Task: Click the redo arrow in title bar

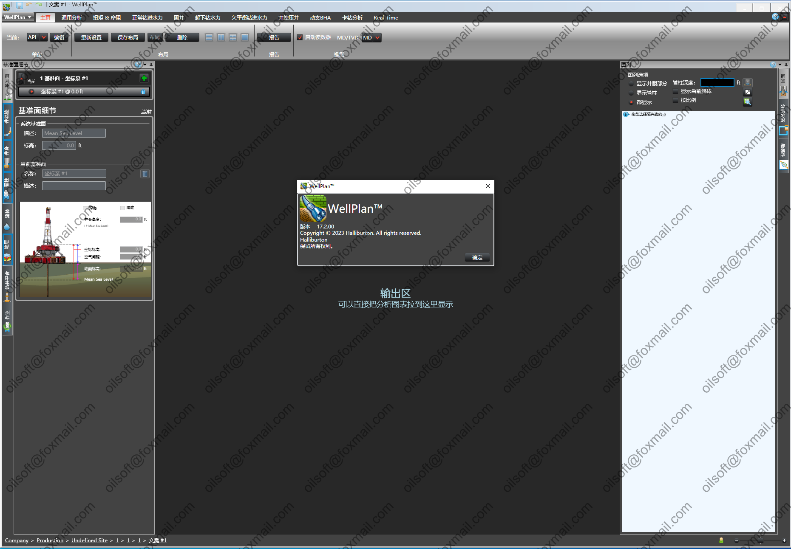Action: click(x=38, y=5)
